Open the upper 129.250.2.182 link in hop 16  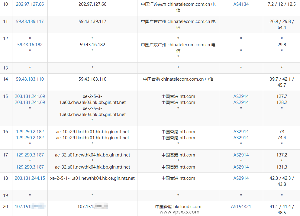click(x=30, y=132)
